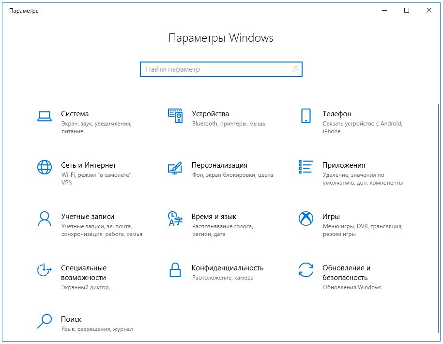The height and width of the screenshot is (344, 443).
Task: Open the Персонализация paintbrush icon
Action: point(175,168)
